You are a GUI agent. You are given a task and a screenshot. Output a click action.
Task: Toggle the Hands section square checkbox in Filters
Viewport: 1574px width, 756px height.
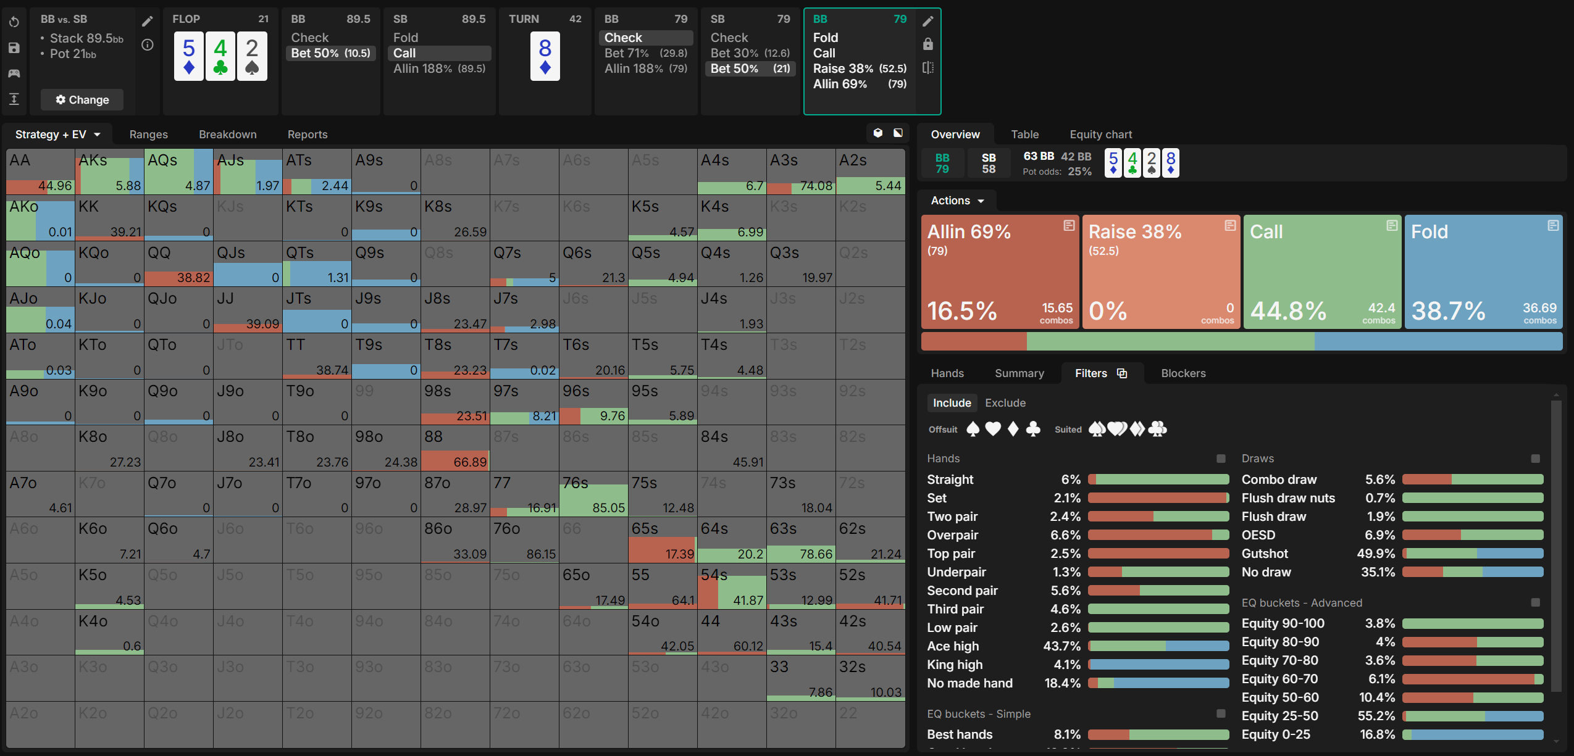pos(1220,459)
